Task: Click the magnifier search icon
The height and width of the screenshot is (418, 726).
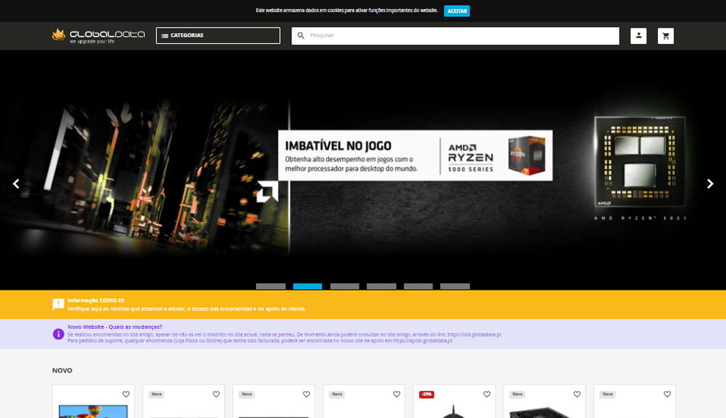Action: 301,35
